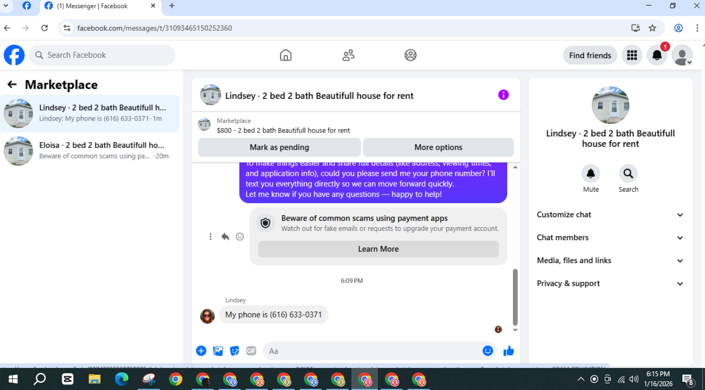Image resolution: width=705 pixels, height=390 pixels.
Task: Open Microsoft Edge from taskbar
Action: [122, 379]
